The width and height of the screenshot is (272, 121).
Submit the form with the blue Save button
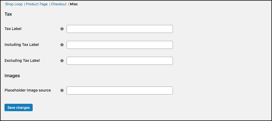[x=19, y=107]
